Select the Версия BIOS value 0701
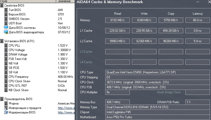The height and width of the screenshot is (120, 211). 61,14
